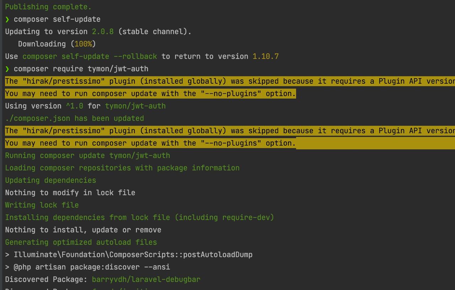Click package name barryvdh/laravel-debugbar
Image resolution: width=455 pixels, height=290 pixels.
coord(146,280)
